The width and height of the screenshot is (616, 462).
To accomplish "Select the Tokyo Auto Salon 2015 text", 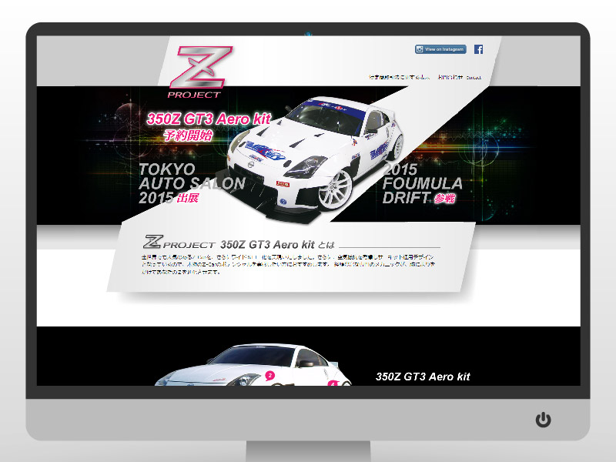I will point(191,183).
